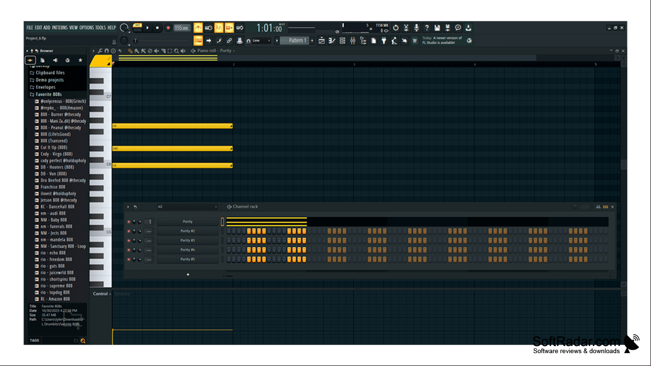Click the red record button

coord(168,28)
